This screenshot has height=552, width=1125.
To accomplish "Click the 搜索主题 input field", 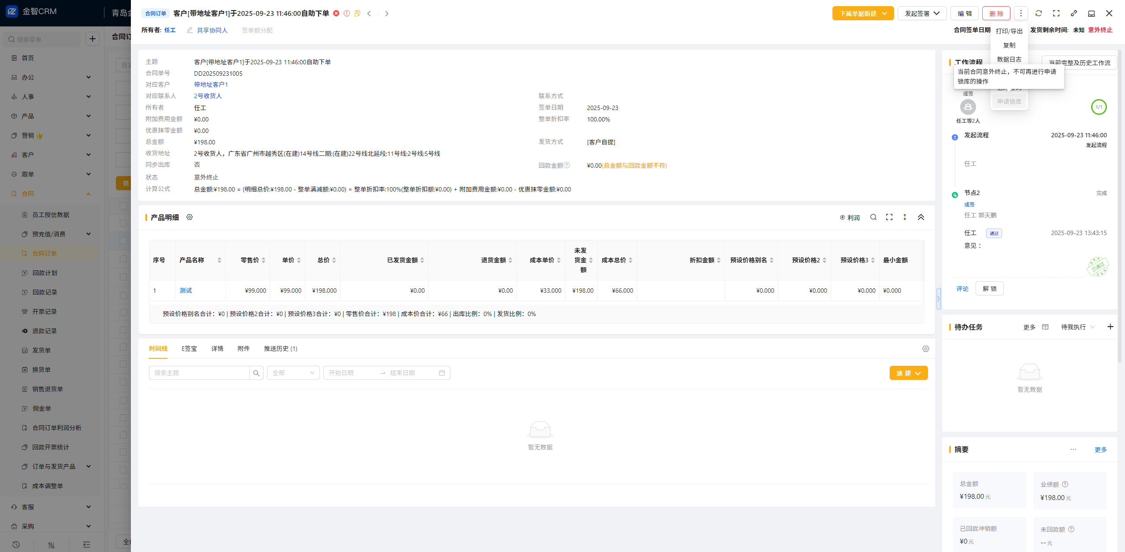I will 199,373.
